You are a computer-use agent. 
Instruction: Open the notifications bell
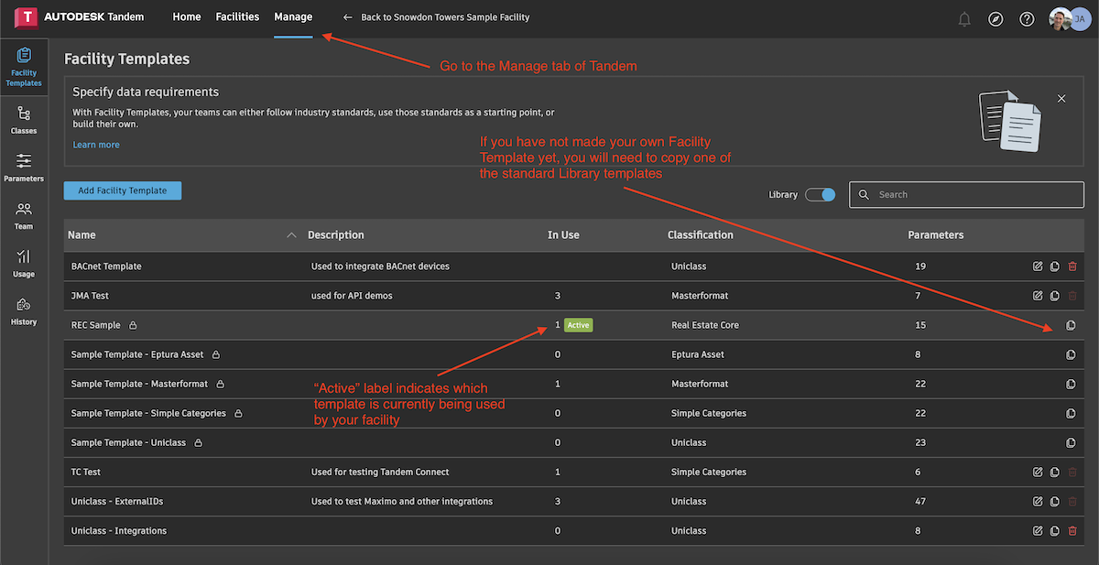pos(964,19)
